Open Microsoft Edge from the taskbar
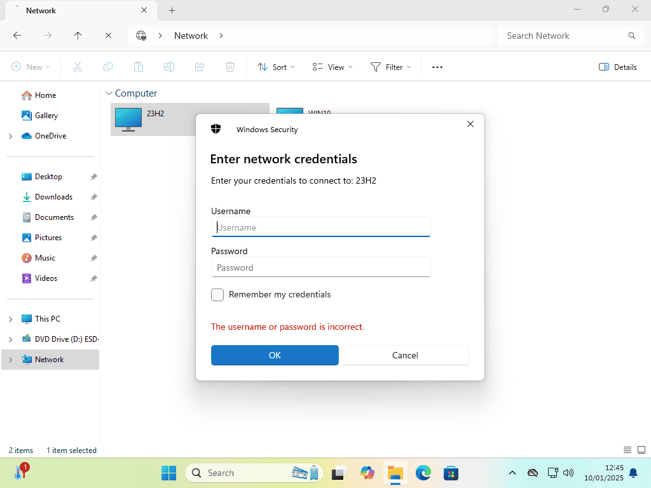Viewport: 651px width, 488px height. click(x=423, y=473)
